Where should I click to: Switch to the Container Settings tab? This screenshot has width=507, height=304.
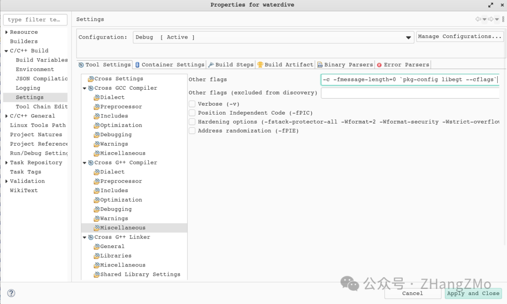tap(169, 65)
